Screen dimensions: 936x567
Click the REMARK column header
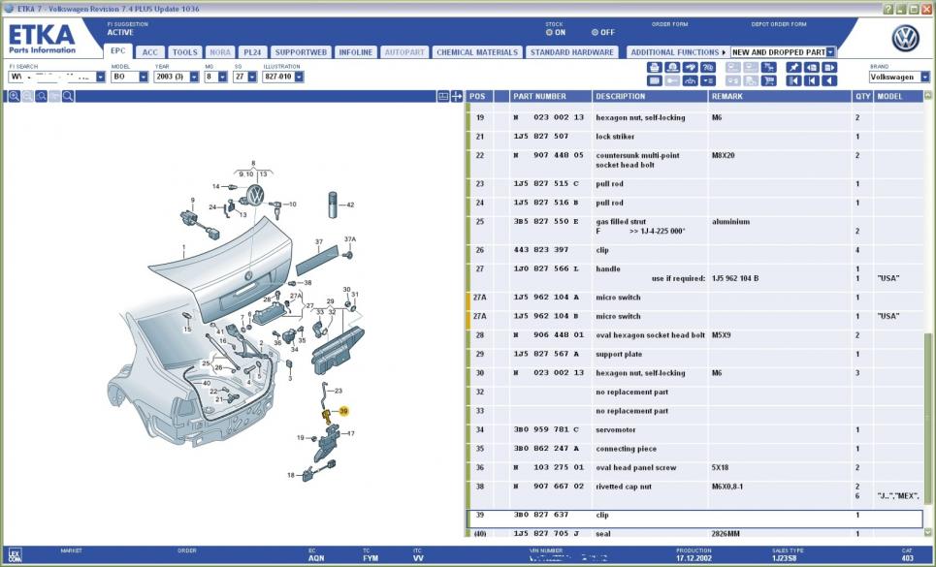780,96
